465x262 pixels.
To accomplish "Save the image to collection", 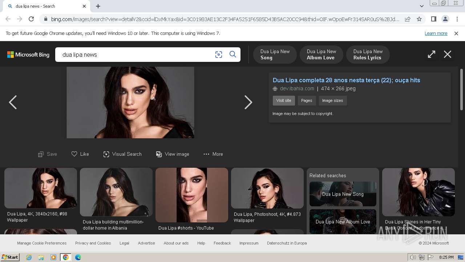I will 48,154.
